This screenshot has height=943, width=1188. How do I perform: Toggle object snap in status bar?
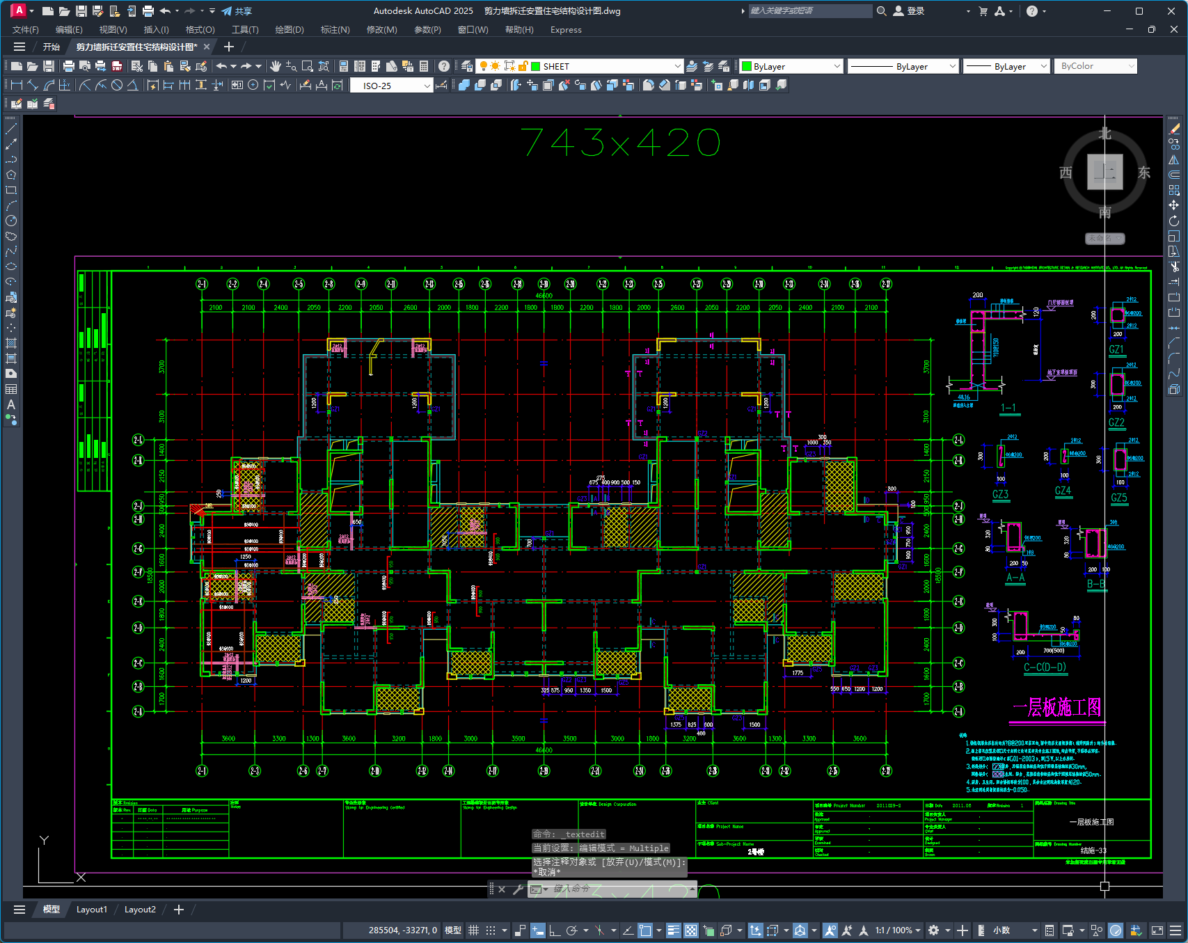point(645,930)
